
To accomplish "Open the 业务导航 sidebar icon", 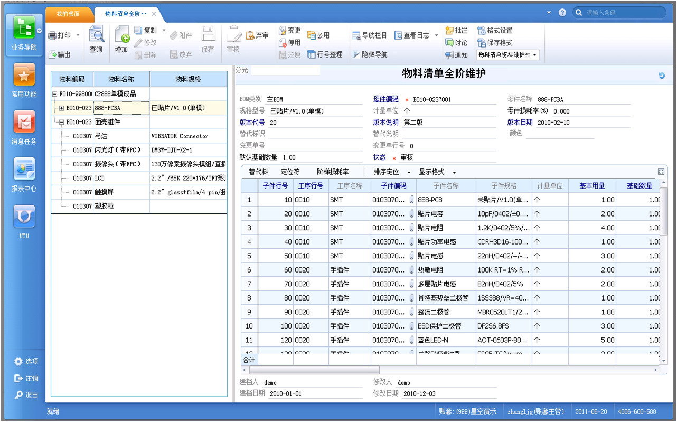I will pyautogui.click(x=24, y=27).
